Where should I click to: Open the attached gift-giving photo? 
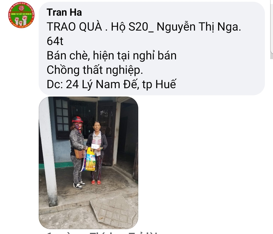88,163
